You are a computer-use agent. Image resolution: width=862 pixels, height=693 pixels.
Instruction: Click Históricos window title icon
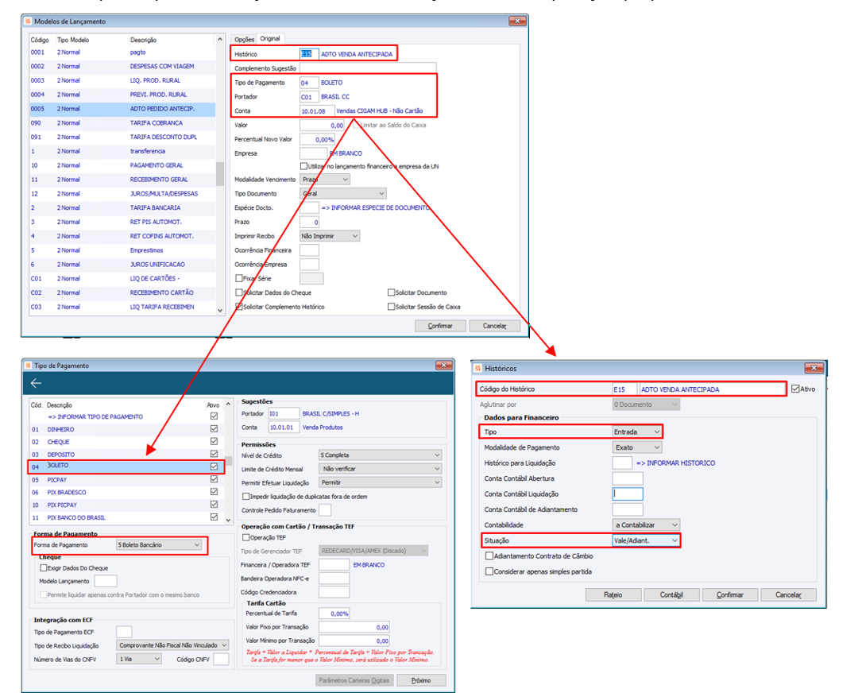[x=477, y=368]
